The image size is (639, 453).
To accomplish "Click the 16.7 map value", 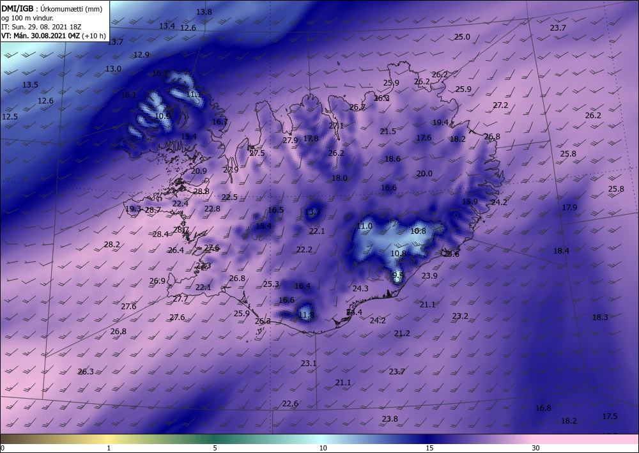I will click(220, 121).
